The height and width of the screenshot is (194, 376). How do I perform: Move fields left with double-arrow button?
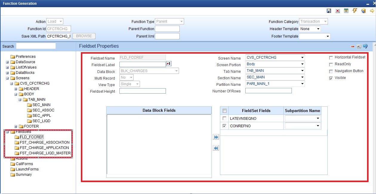pyautogui.click(x=216, y=148)
